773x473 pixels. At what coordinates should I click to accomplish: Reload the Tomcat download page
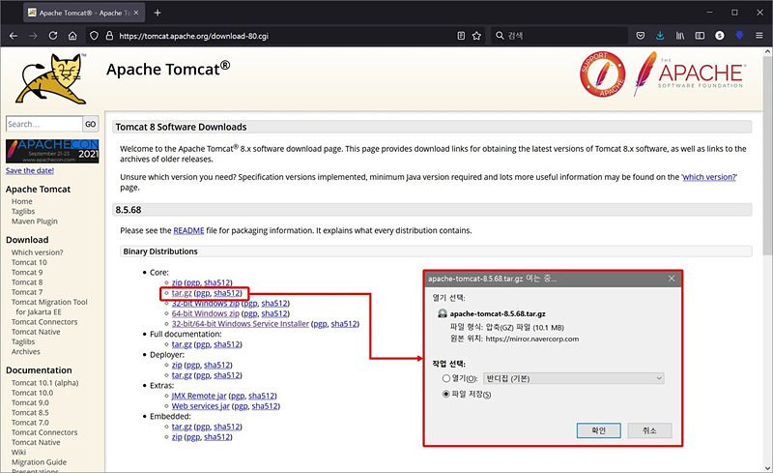[53, 36]
